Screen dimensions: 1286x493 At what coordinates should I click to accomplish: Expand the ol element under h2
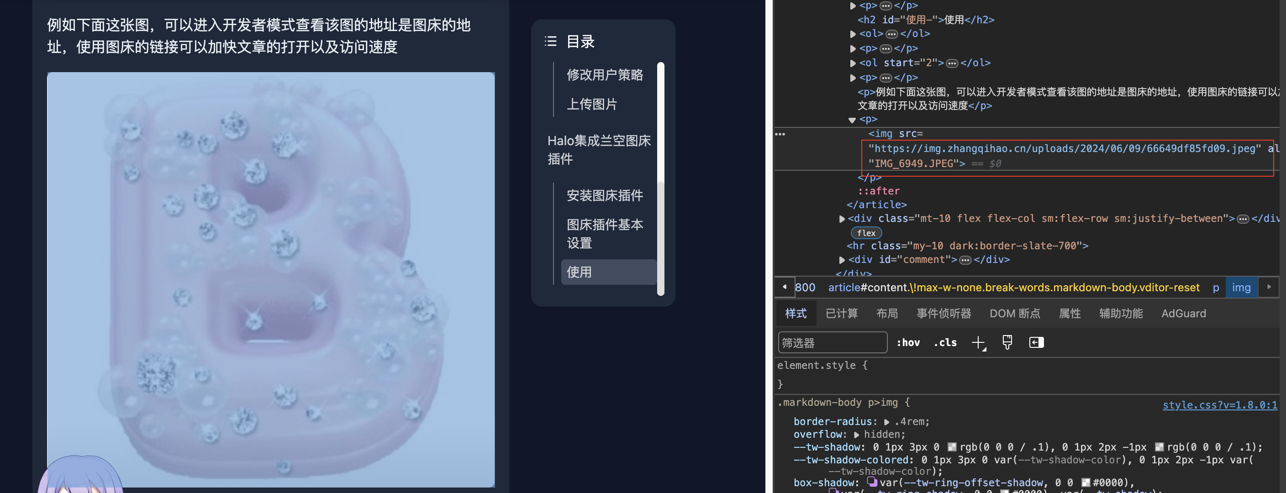[853, 34]
